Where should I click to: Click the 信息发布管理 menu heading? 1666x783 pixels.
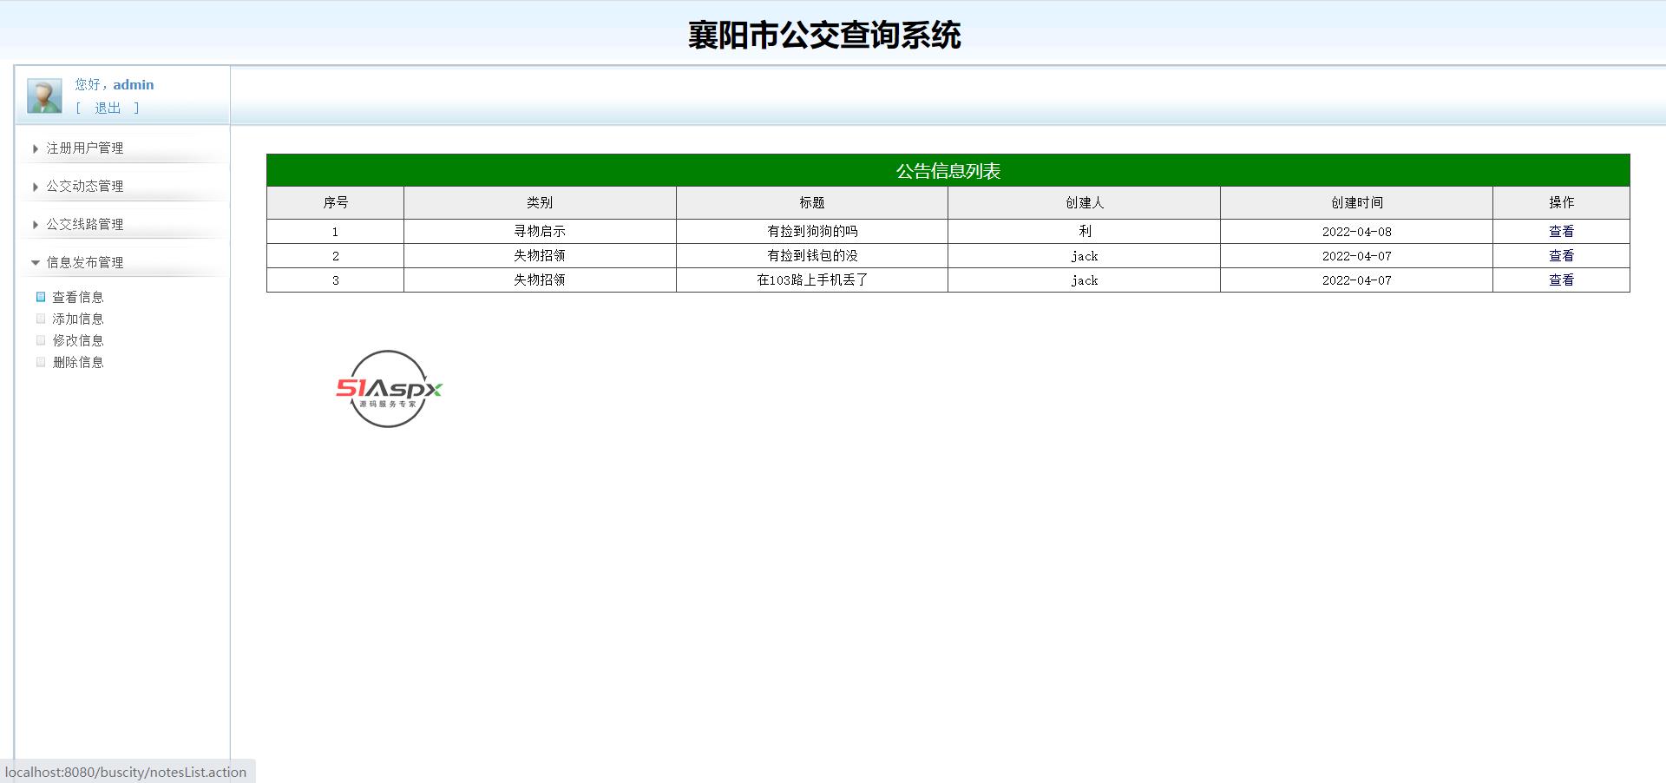coord(85,262)
